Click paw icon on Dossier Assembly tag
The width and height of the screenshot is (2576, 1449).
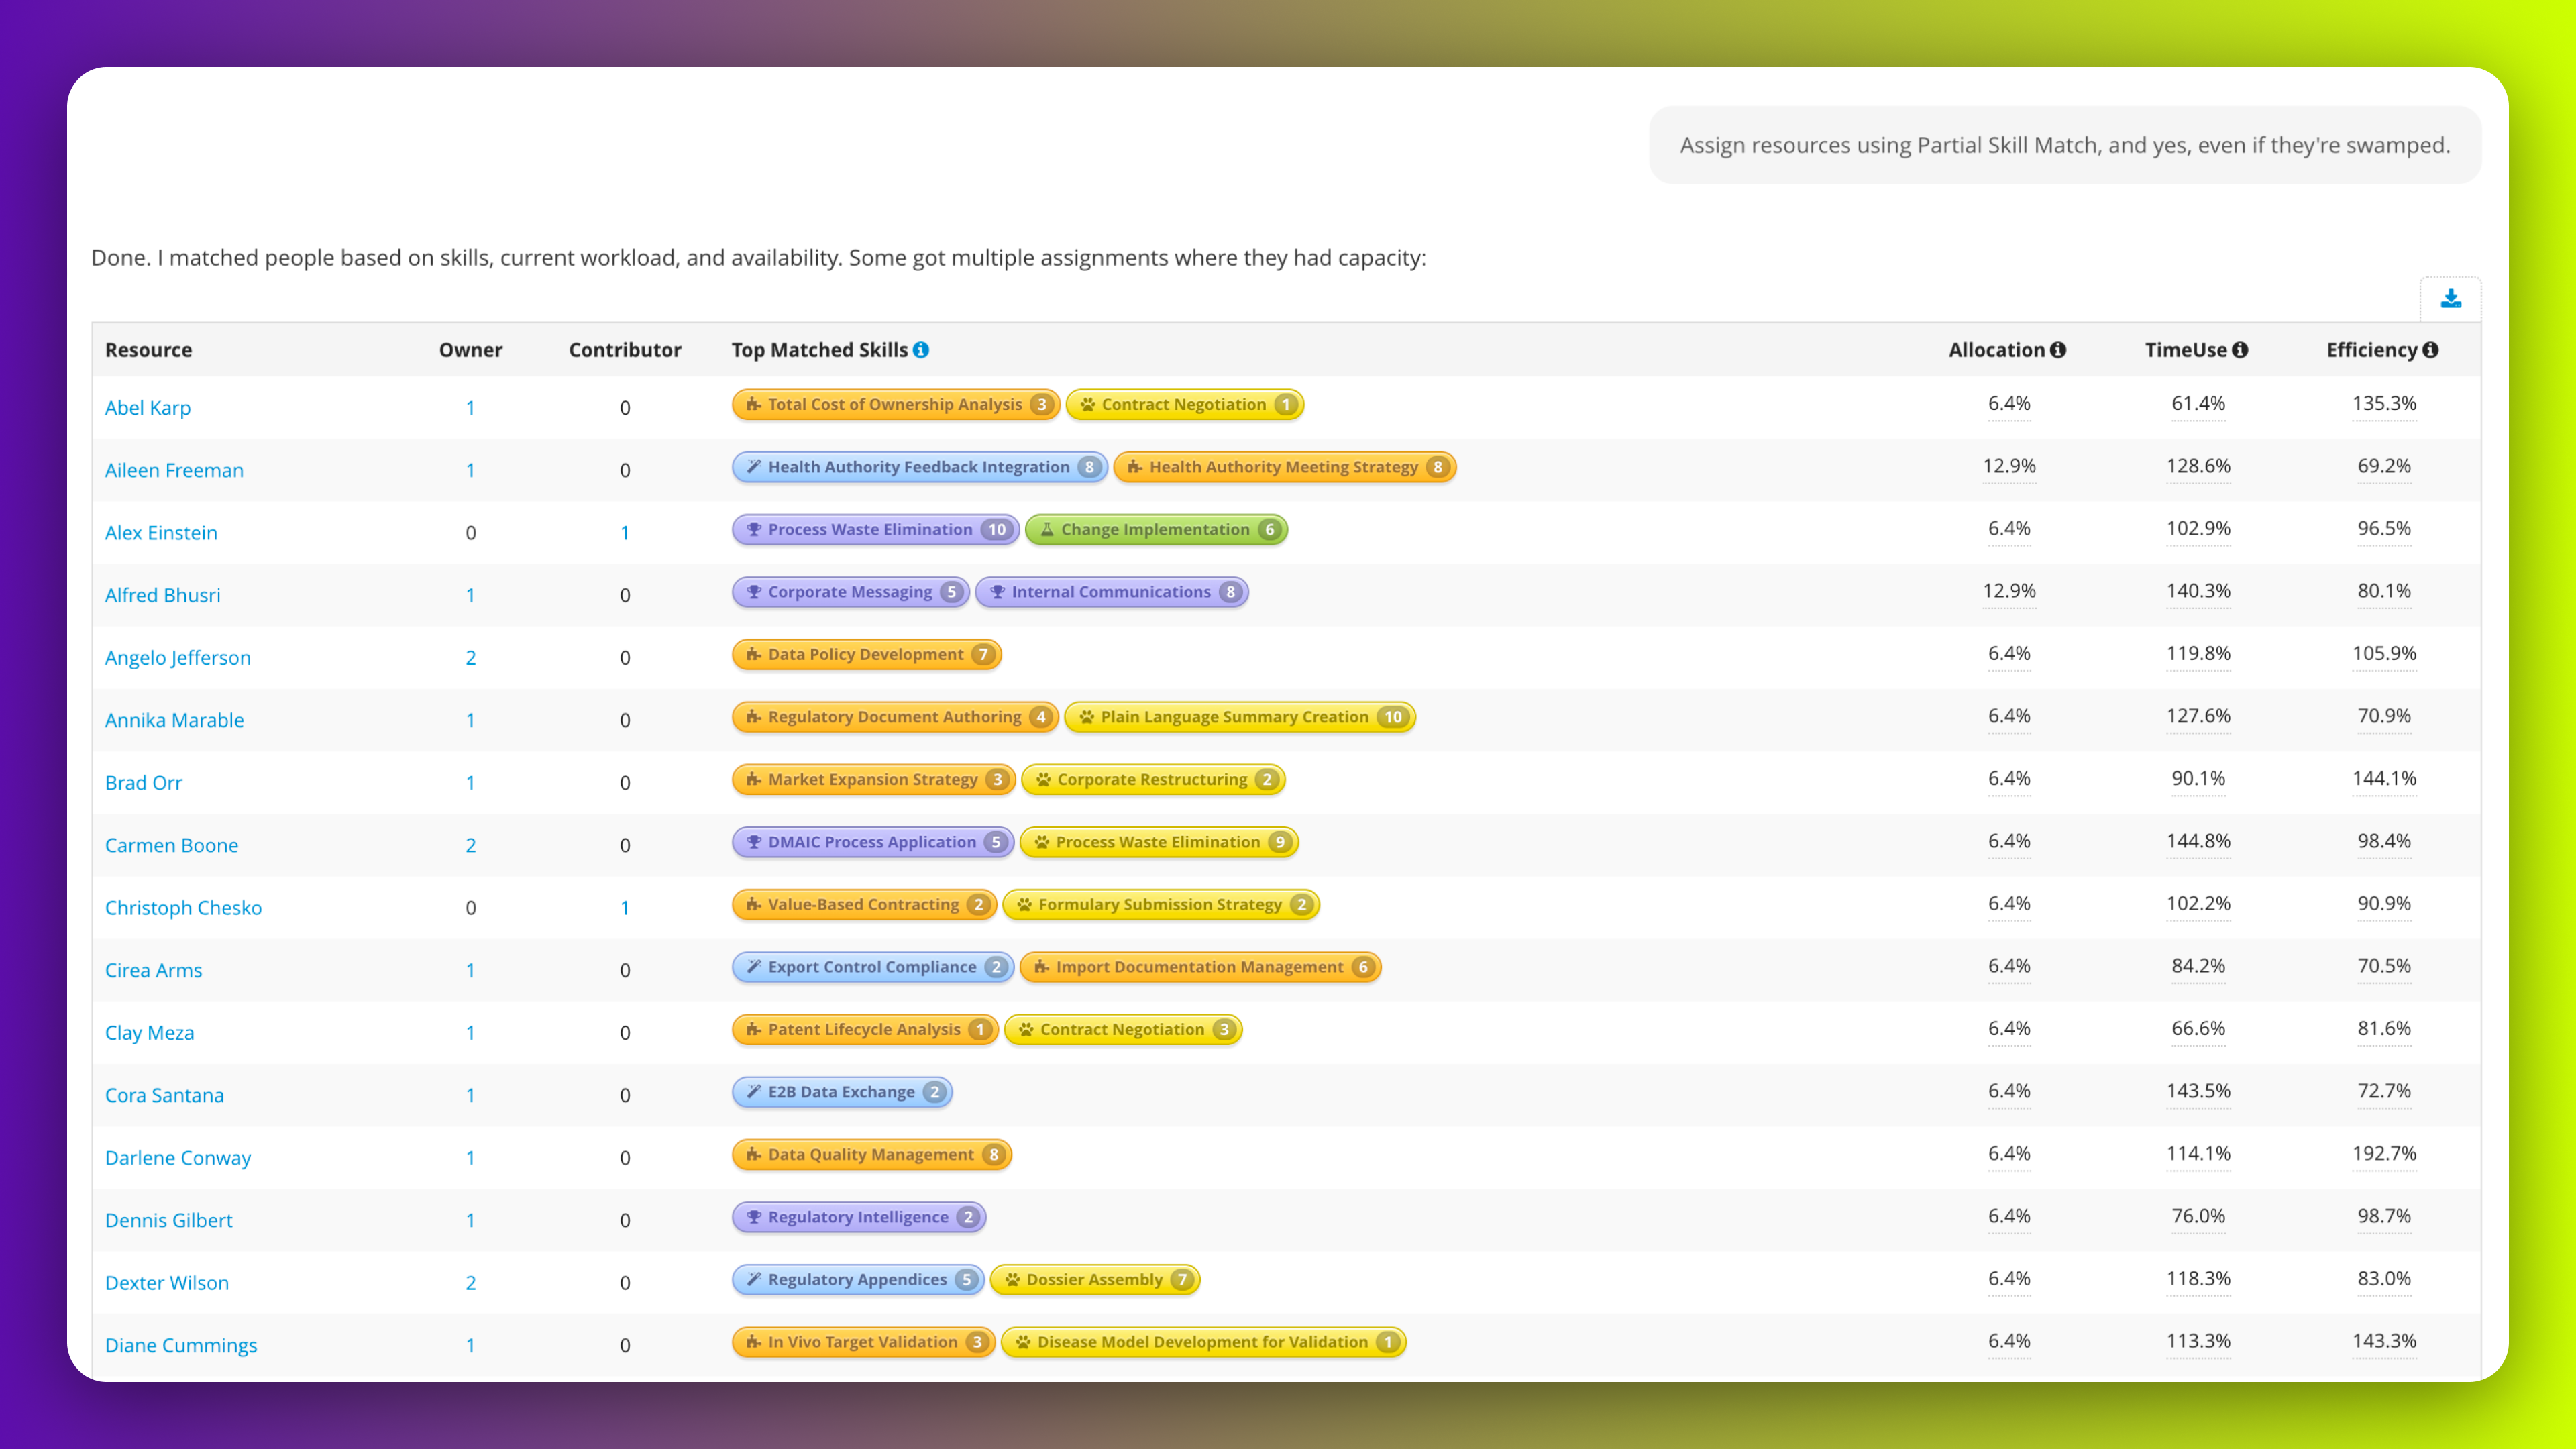[1013, 1280]
